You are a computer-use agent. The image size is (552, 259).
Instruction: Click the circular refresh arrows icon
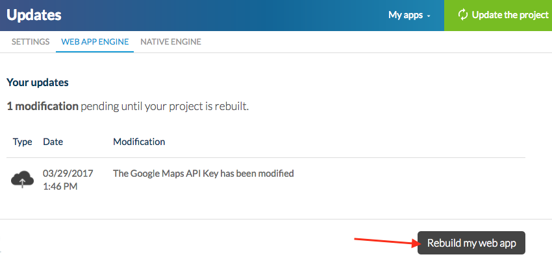click(x=462, y=15)
